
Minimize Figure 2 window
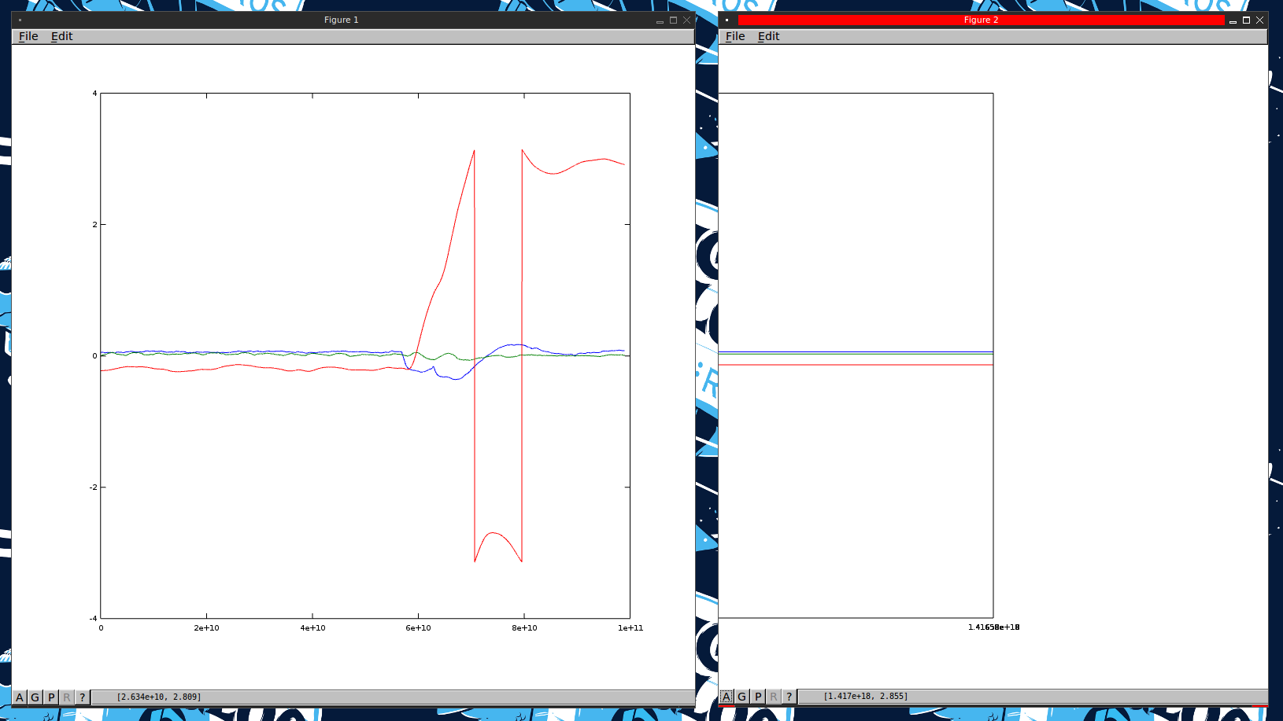(1233, 20)
